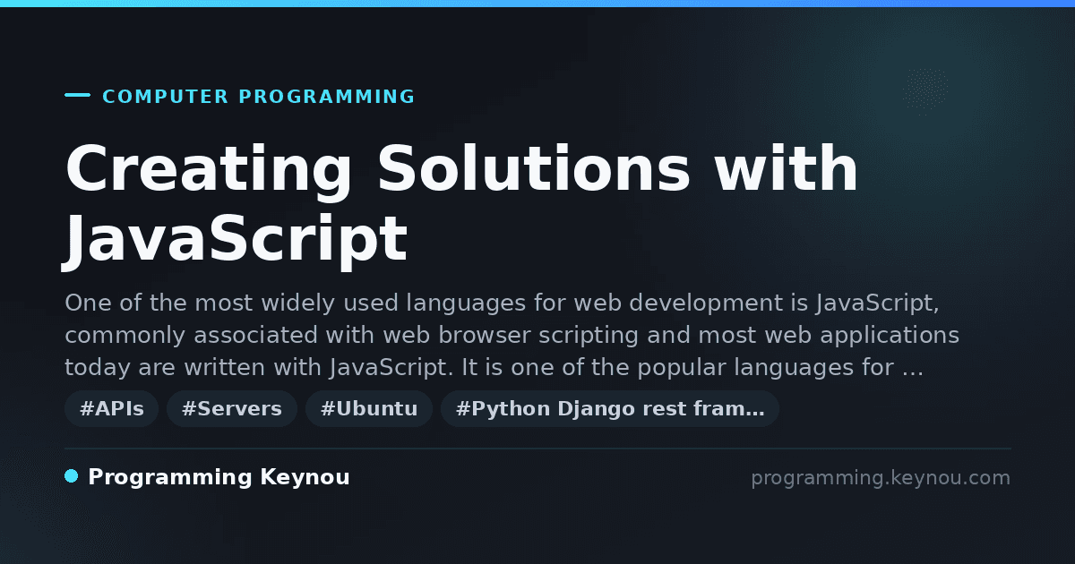Click the title Creating Solutions with JavaScript
This screenshot has width=1075, height=564.
click(461, 204)
